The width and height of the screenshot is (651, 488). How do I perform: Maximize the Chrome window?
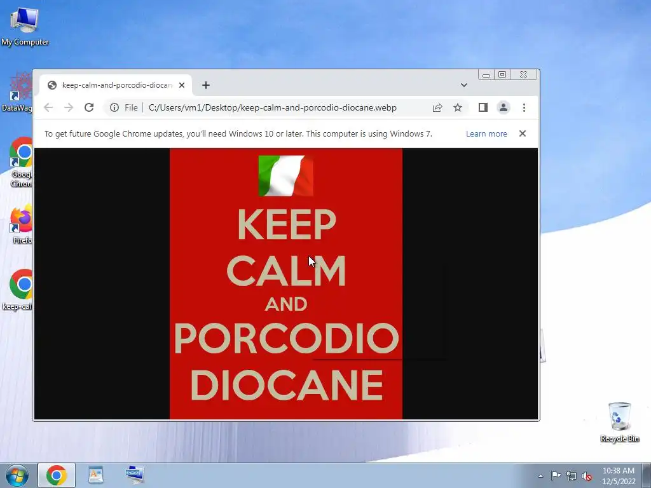tap(502, 75)
